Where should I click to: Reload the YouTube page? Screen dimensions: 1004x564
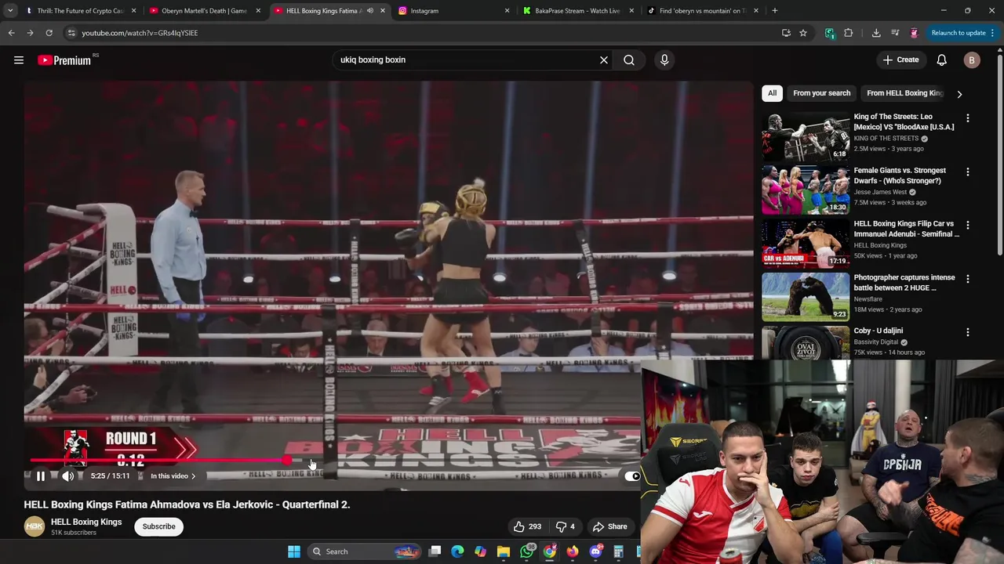click(x=49, y=33)
